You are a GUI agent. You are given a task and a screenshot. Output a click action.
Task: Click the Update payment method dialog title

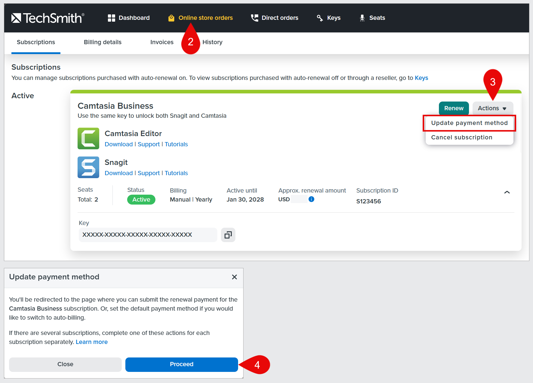54,277
